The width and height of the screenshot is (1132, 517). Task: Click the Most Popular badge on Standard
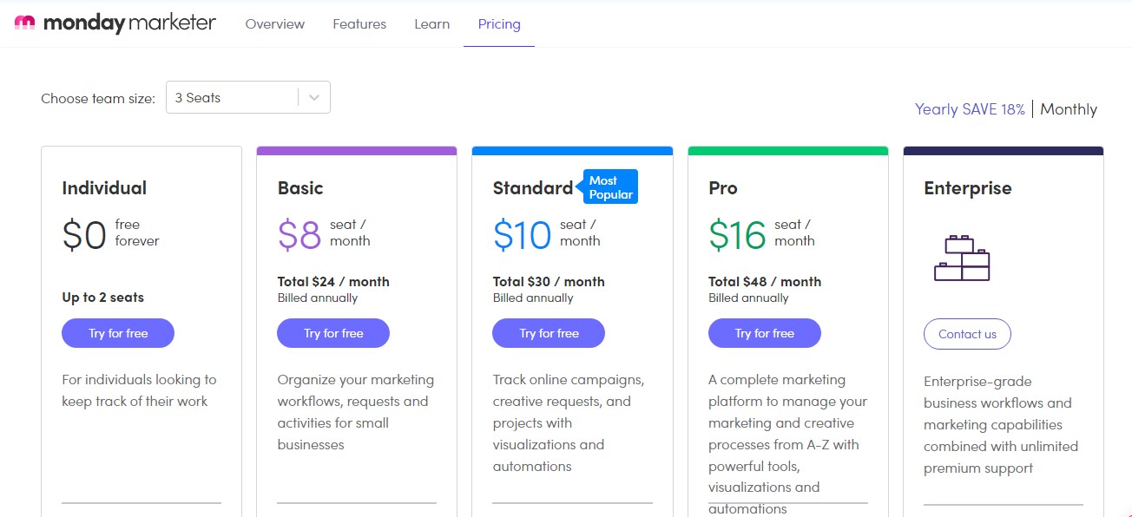(x=610, y=187)
